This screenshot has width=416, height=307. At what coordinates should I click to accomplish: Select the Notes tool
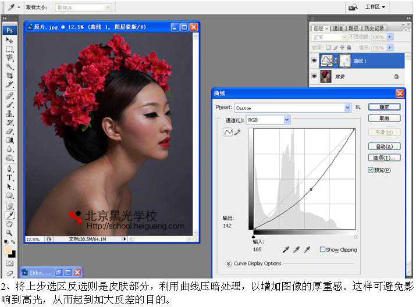(x=9, y=206)
